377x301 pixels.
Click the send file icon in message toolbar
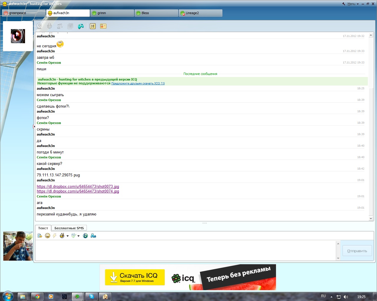click(40, 236)
